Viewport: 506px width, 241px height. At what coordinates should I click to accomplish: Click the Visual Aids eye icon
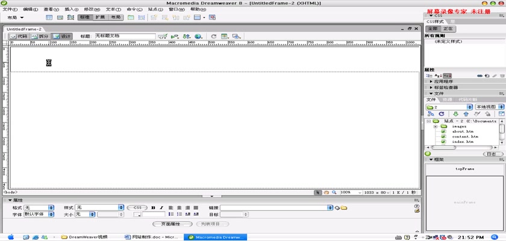coord(237,37)
